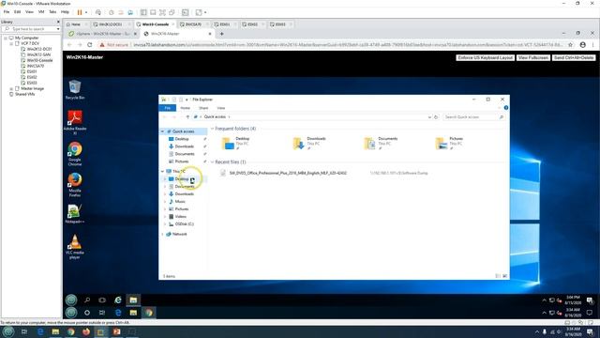
Task: Open Desktop frequent folder icon
Action: click(228, 143)
